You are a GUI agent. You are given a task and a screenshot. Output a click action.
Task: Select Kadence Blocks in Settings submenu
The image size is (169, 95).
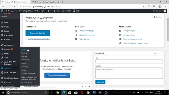click(27, 83)
